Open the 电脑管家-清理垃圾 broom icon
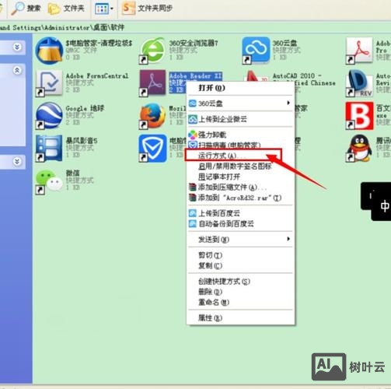391x389 pixels. [49, 51]
